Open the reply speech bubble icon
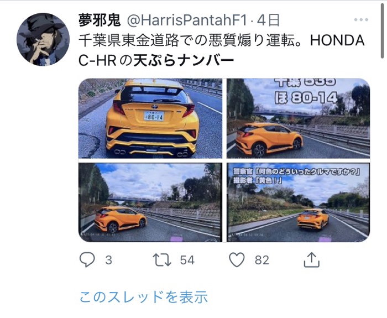 tap(87, 260)
